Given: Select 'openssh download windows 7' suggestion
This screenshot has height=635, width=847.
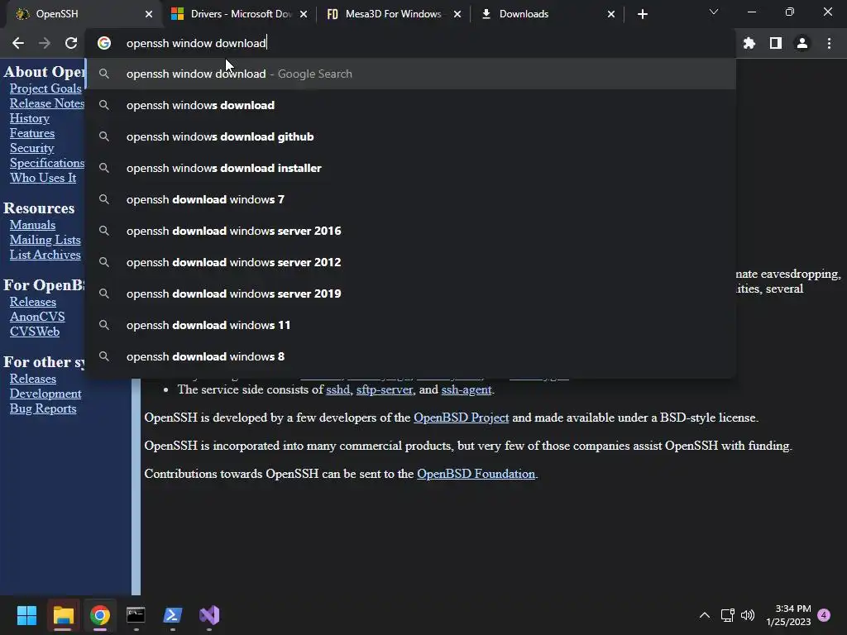Looking at the screenshot, I should click(412, 199).
